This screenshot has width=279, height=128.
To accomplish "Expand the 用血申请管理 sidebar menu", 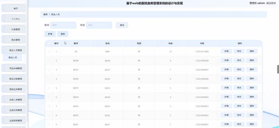I will pyautogui.click(x=14, y=68).
